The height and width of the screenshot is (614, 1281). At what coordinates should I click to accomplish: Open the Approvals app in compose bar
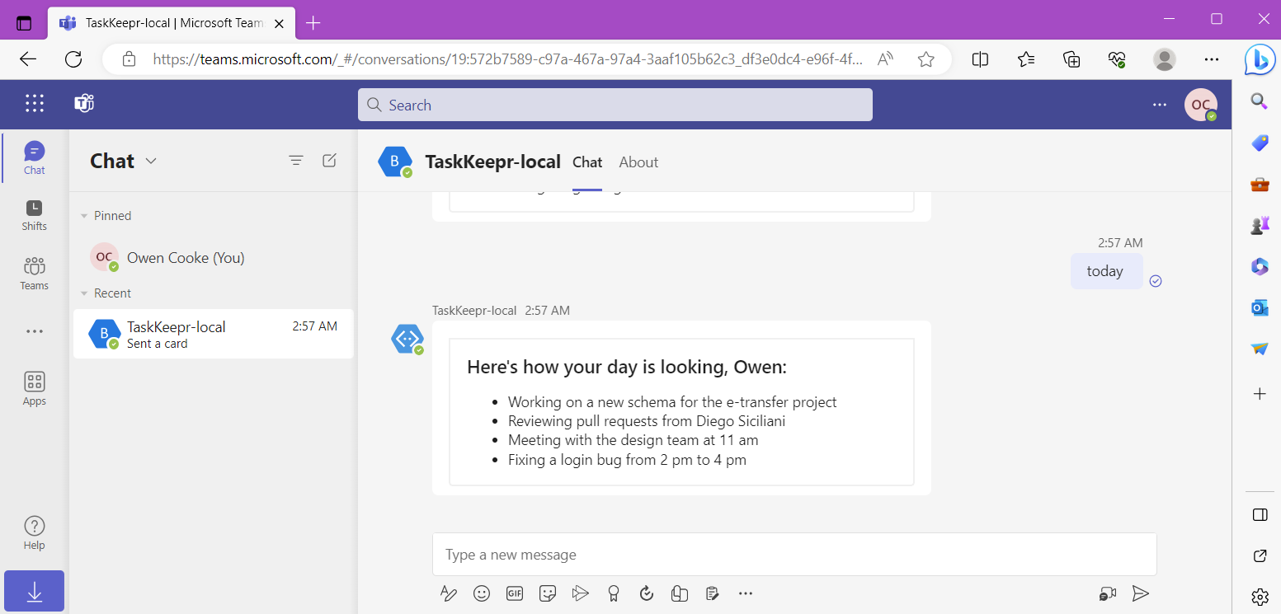(x=647, y=593)
